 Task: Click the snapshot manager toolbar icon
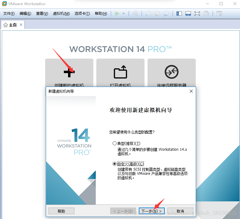point(166,14)
